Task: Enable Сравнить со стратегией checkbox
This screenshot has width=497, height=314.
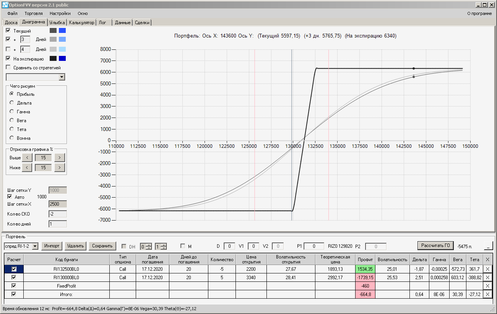Action: point(8,68)
